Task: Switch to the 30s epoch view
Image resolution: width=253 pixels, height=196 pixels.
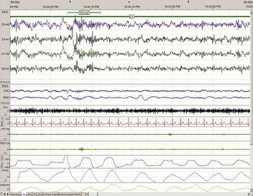Action: click(24, 194)
